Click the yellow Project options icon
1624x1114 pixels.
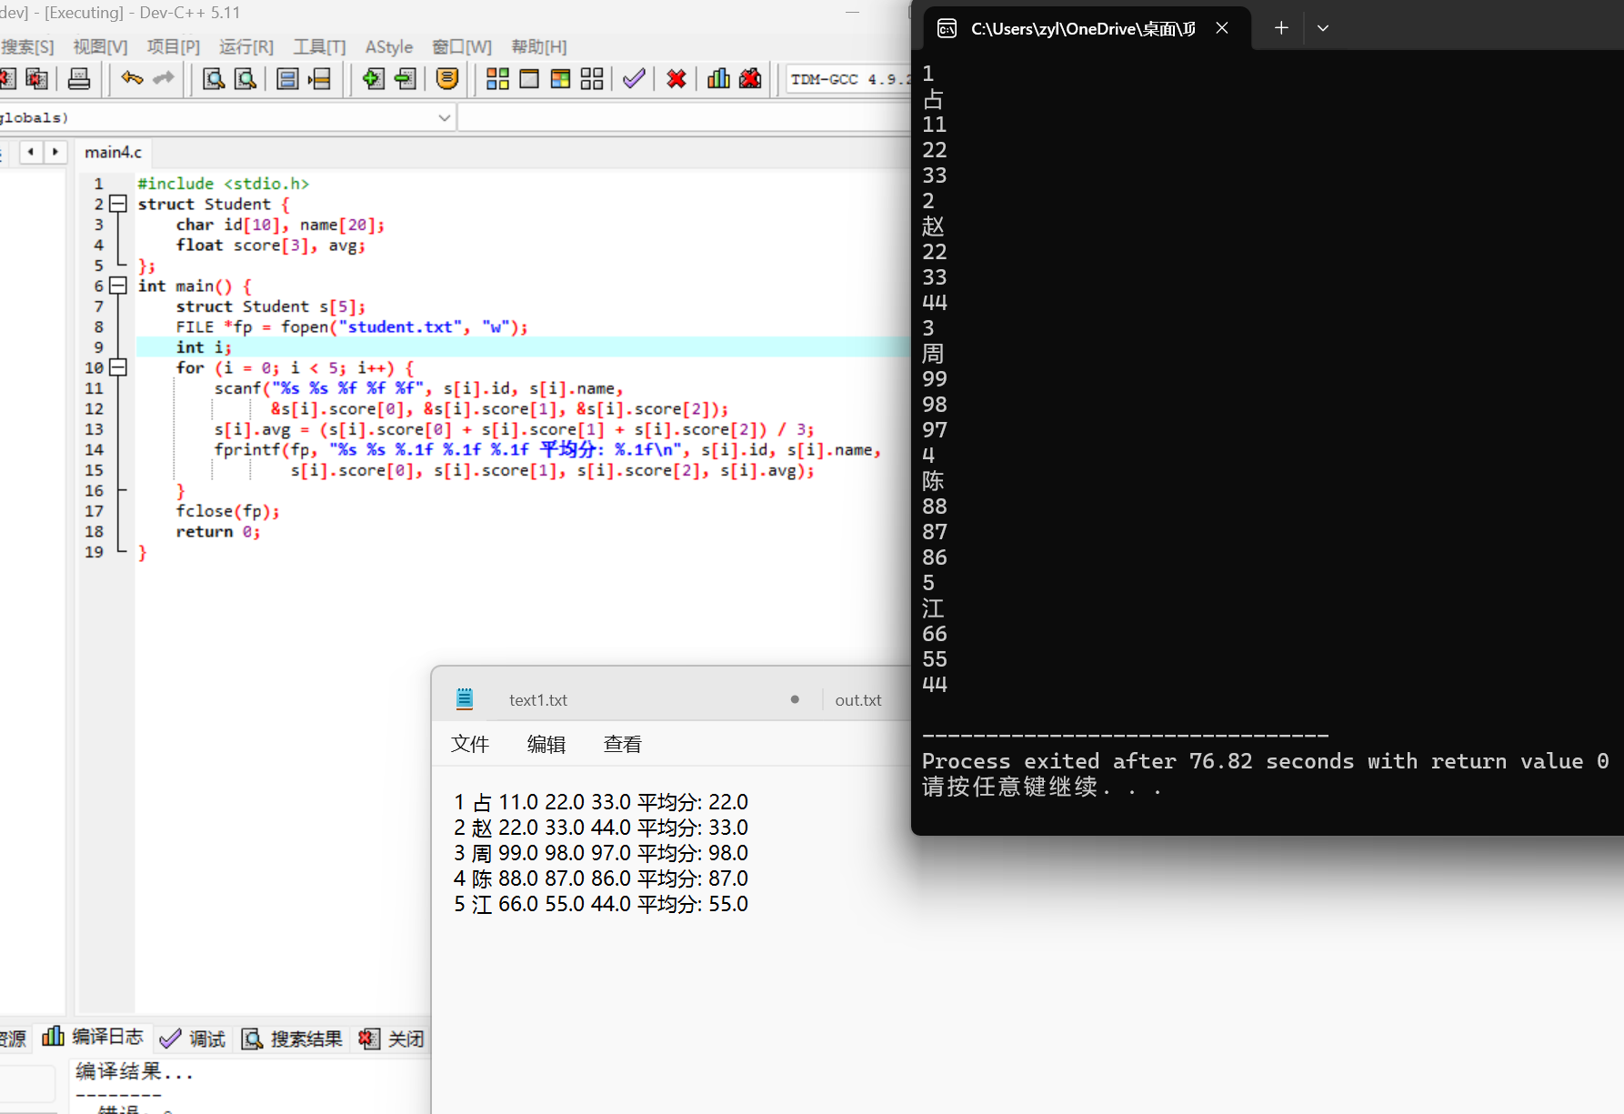(447, 79)
